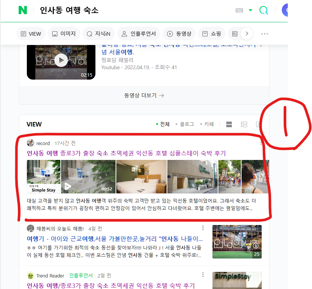Click the ㅎㅎ 여기를 가기위한 post snippet
This screenshot has width=312, height=289.
tap(114, 251)
